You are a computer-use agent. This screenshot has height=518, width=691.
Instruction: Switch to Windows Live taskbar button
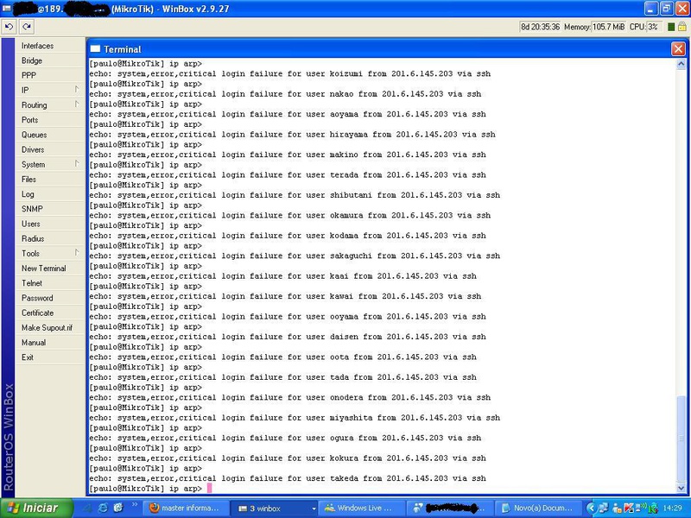(363, 508)
